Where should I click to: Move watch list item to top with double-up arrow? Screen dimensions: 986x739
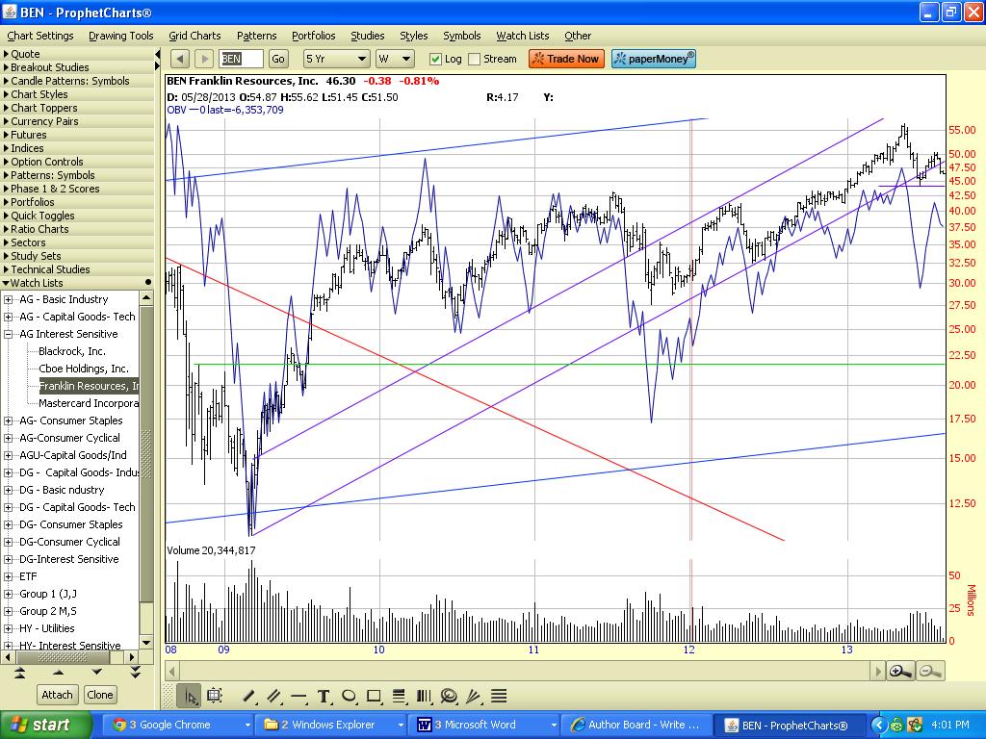[19, 673]
